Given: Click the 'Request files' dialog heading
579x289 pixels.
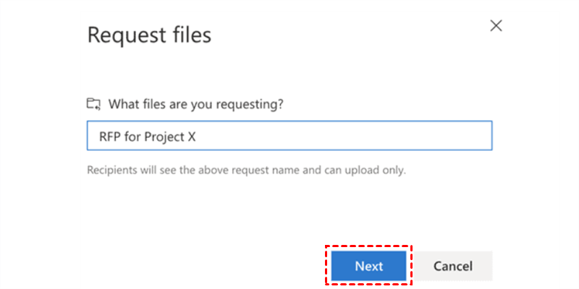Looking at the screenshot, I should [x=149, y=35].
